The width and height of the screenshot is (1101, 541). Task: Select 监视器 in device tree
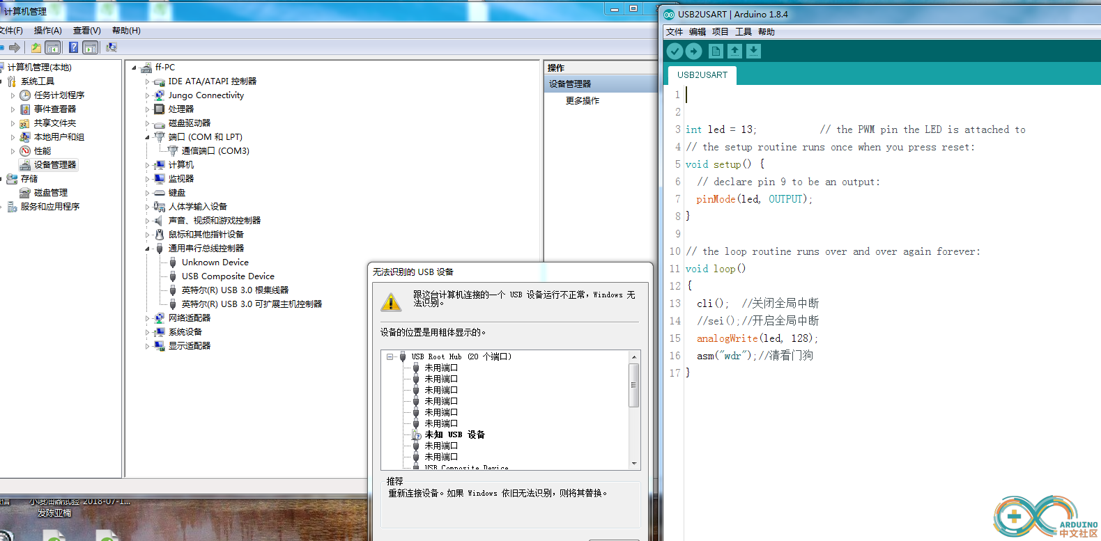tap(181, 179)
